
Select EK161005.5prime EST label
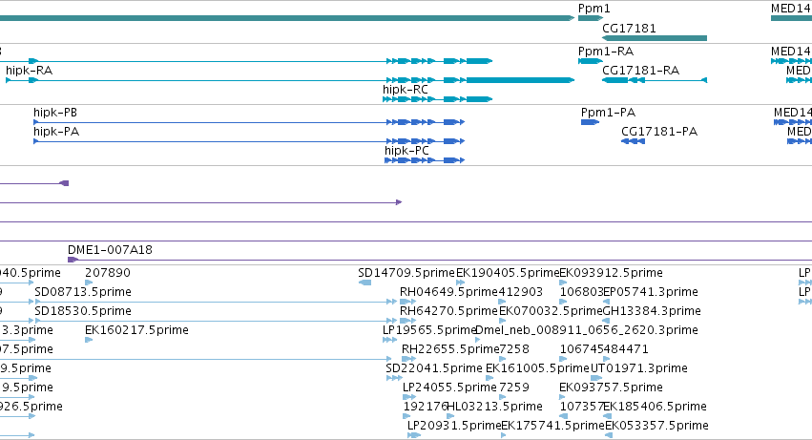(537, 368)
